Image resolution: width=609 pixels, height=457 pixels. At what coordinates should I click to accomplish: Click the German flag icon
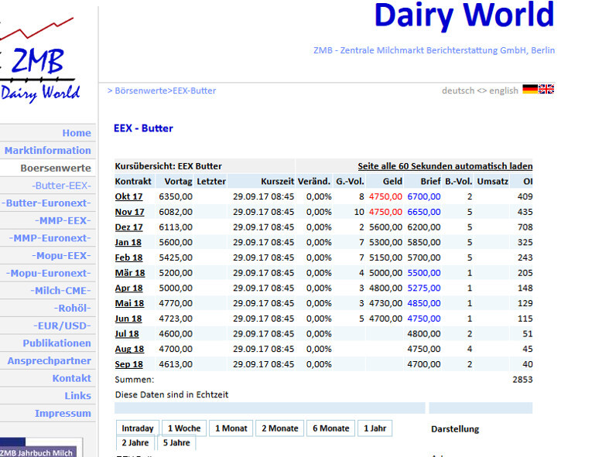point(529,90)
